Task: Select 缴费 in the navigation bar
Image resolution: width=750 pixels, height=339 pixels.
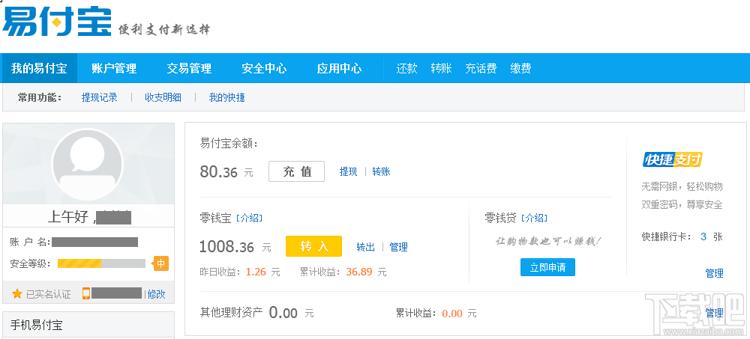Action: 520,68
